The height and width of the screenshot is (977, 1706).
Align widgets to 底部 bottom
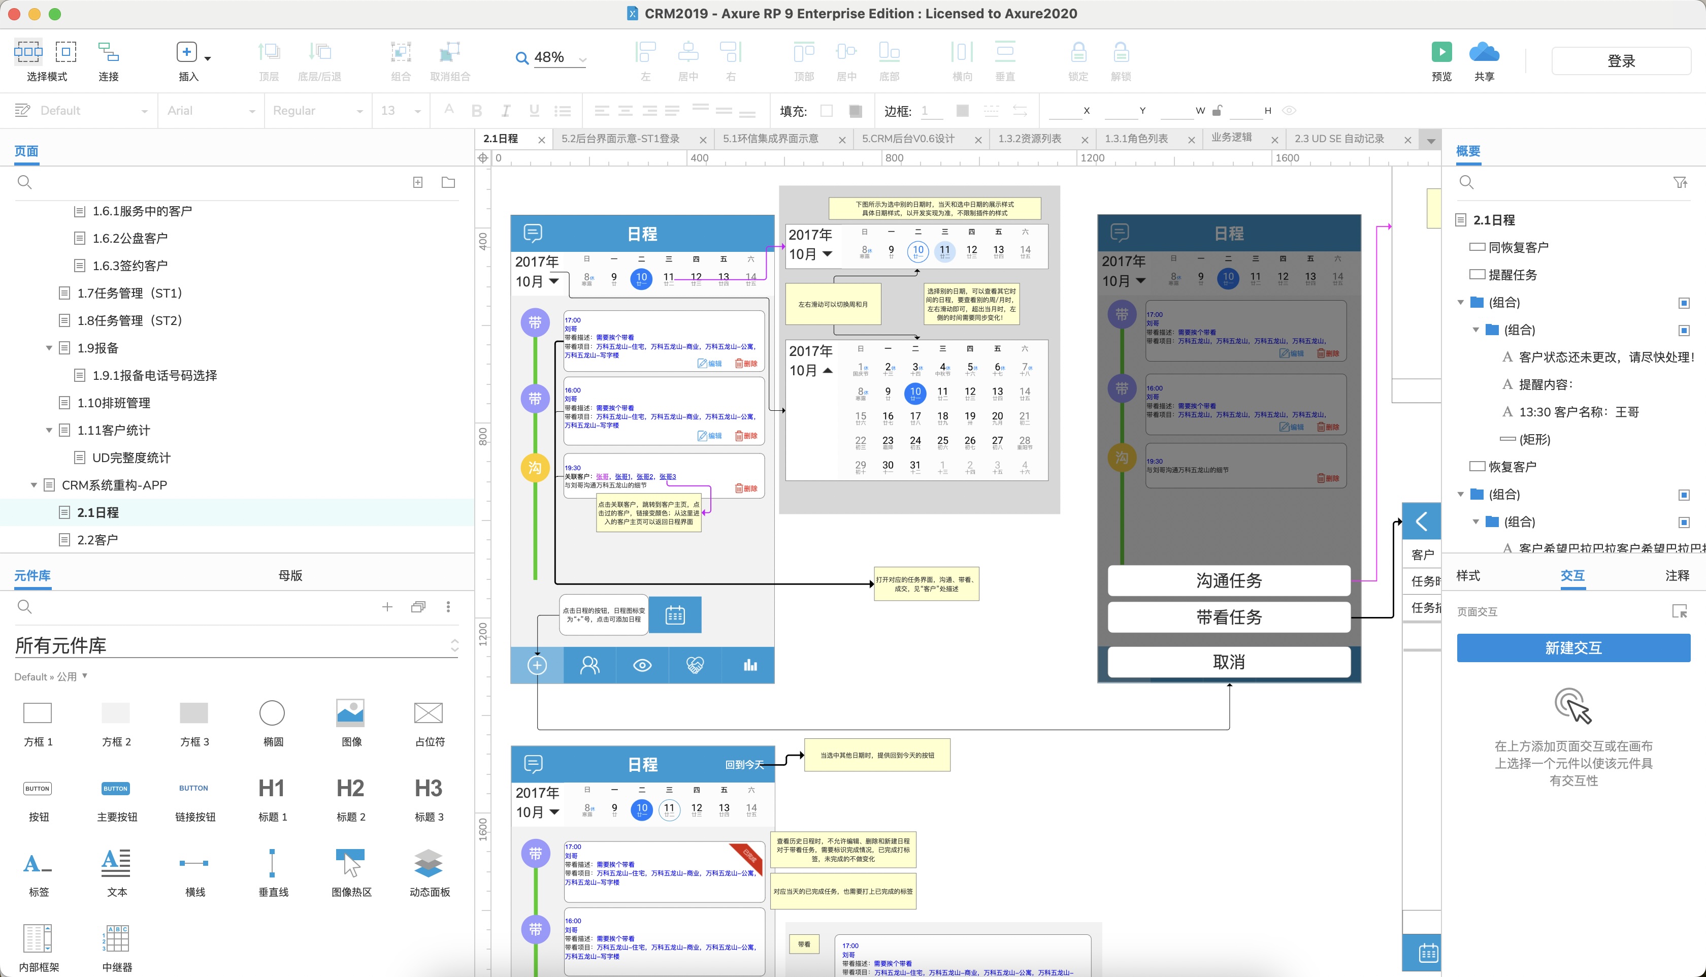click(889, 52)
